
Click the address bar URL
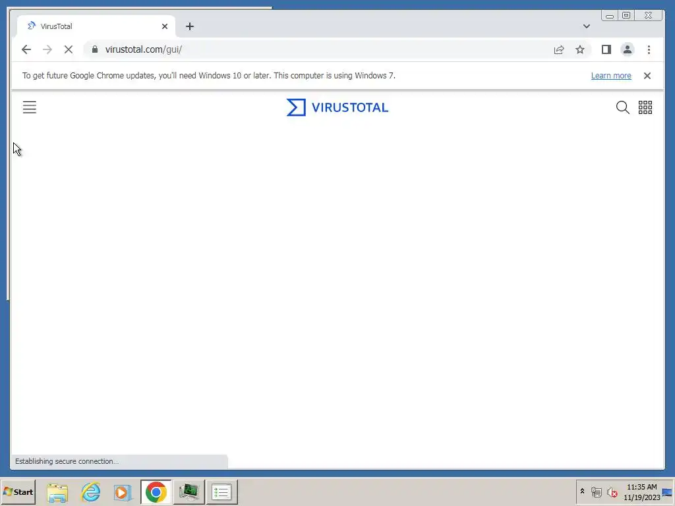143,49
